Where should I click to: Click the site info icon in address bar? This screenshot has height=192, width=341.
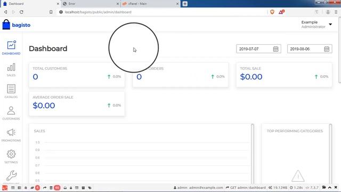(61, 12)
